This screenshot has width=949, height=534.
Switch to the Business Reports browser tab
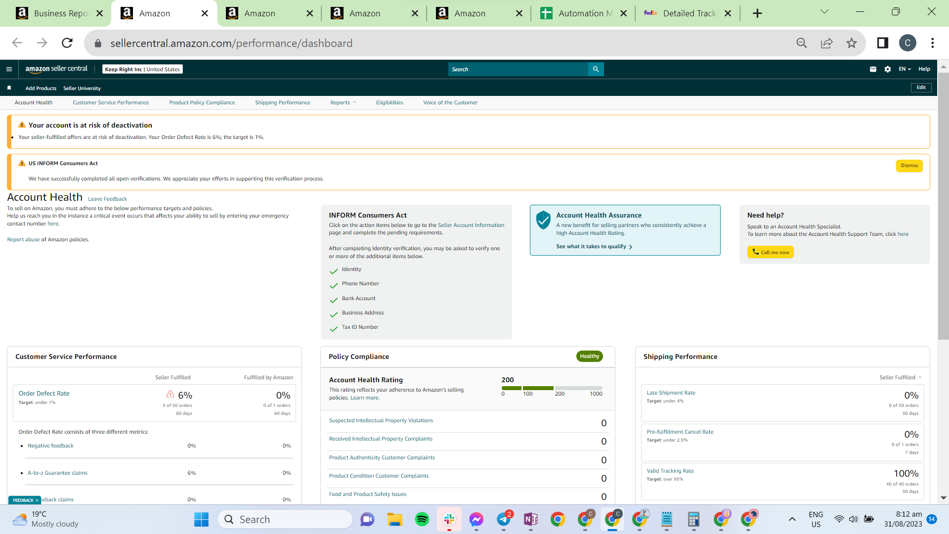point(58,13)
